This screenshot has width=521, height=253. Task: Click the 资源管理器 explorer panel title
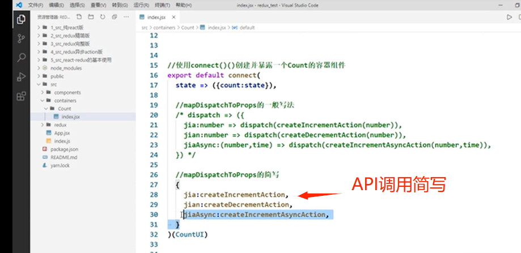[x=53, y=17]
